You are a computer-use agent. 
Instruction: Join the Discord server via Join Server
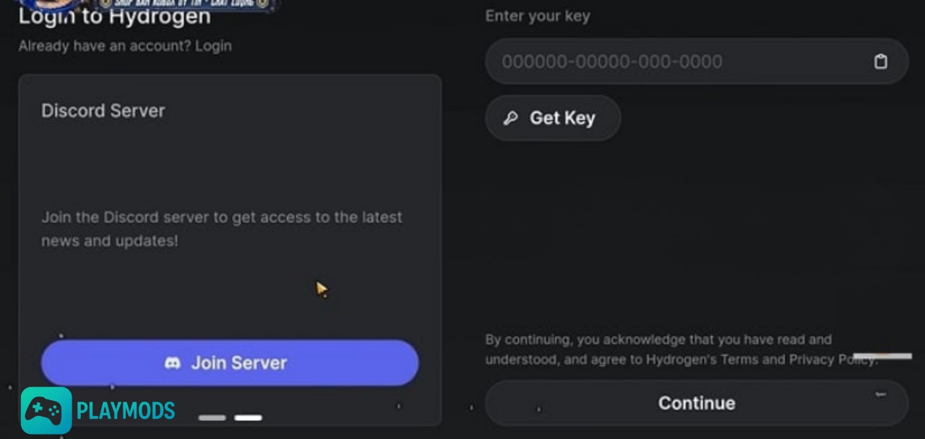click(x=230, y=362)
